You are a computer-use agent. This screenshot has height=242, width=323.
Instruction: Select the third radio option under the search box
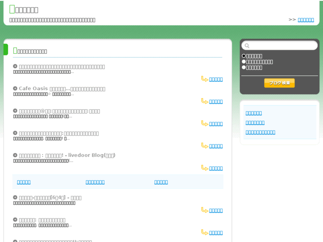tap(243, 67)
